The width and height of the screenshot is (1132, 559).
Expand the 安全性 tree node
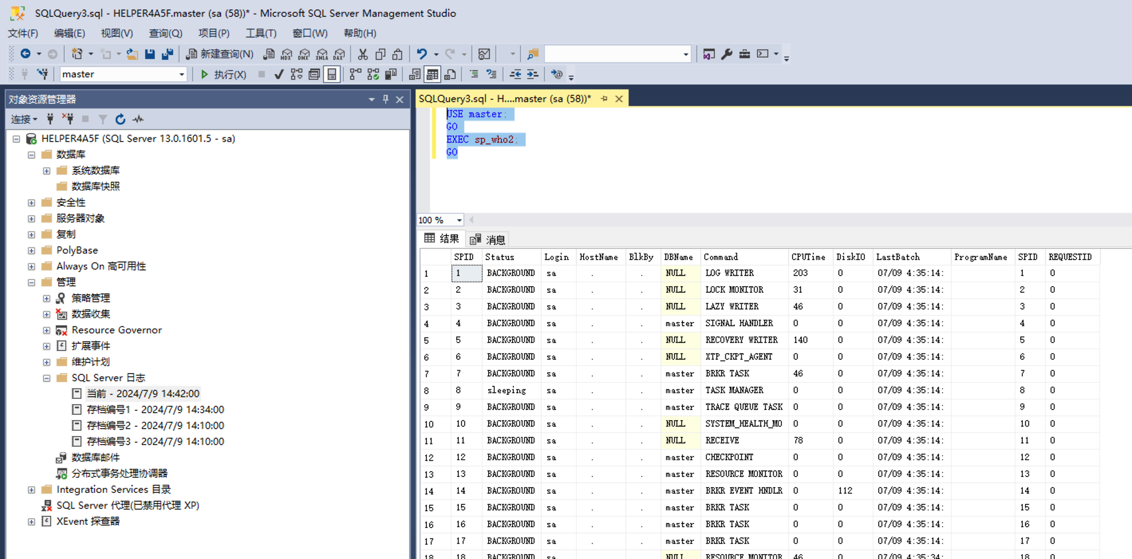31,203
